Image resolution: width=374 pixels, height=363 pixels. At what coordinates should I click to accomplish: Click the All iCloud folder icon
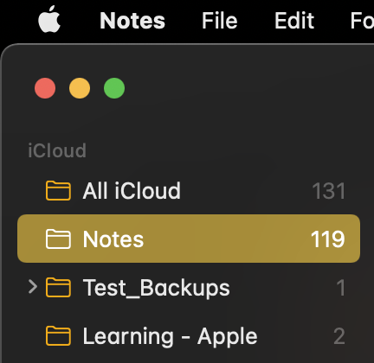[58, 190]
